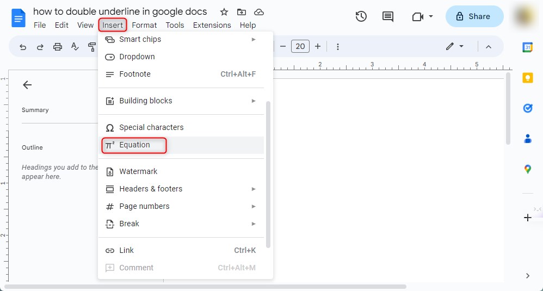Open the File menu
The image size is (543, 291).
[x=40, y=25]
